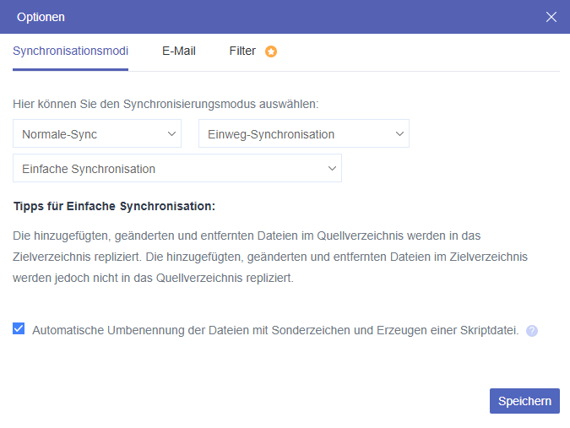Switch to the Synchronisationsmodi tab
The width and height of the screenshot is (570, 428).
click(x=71, y=51)
